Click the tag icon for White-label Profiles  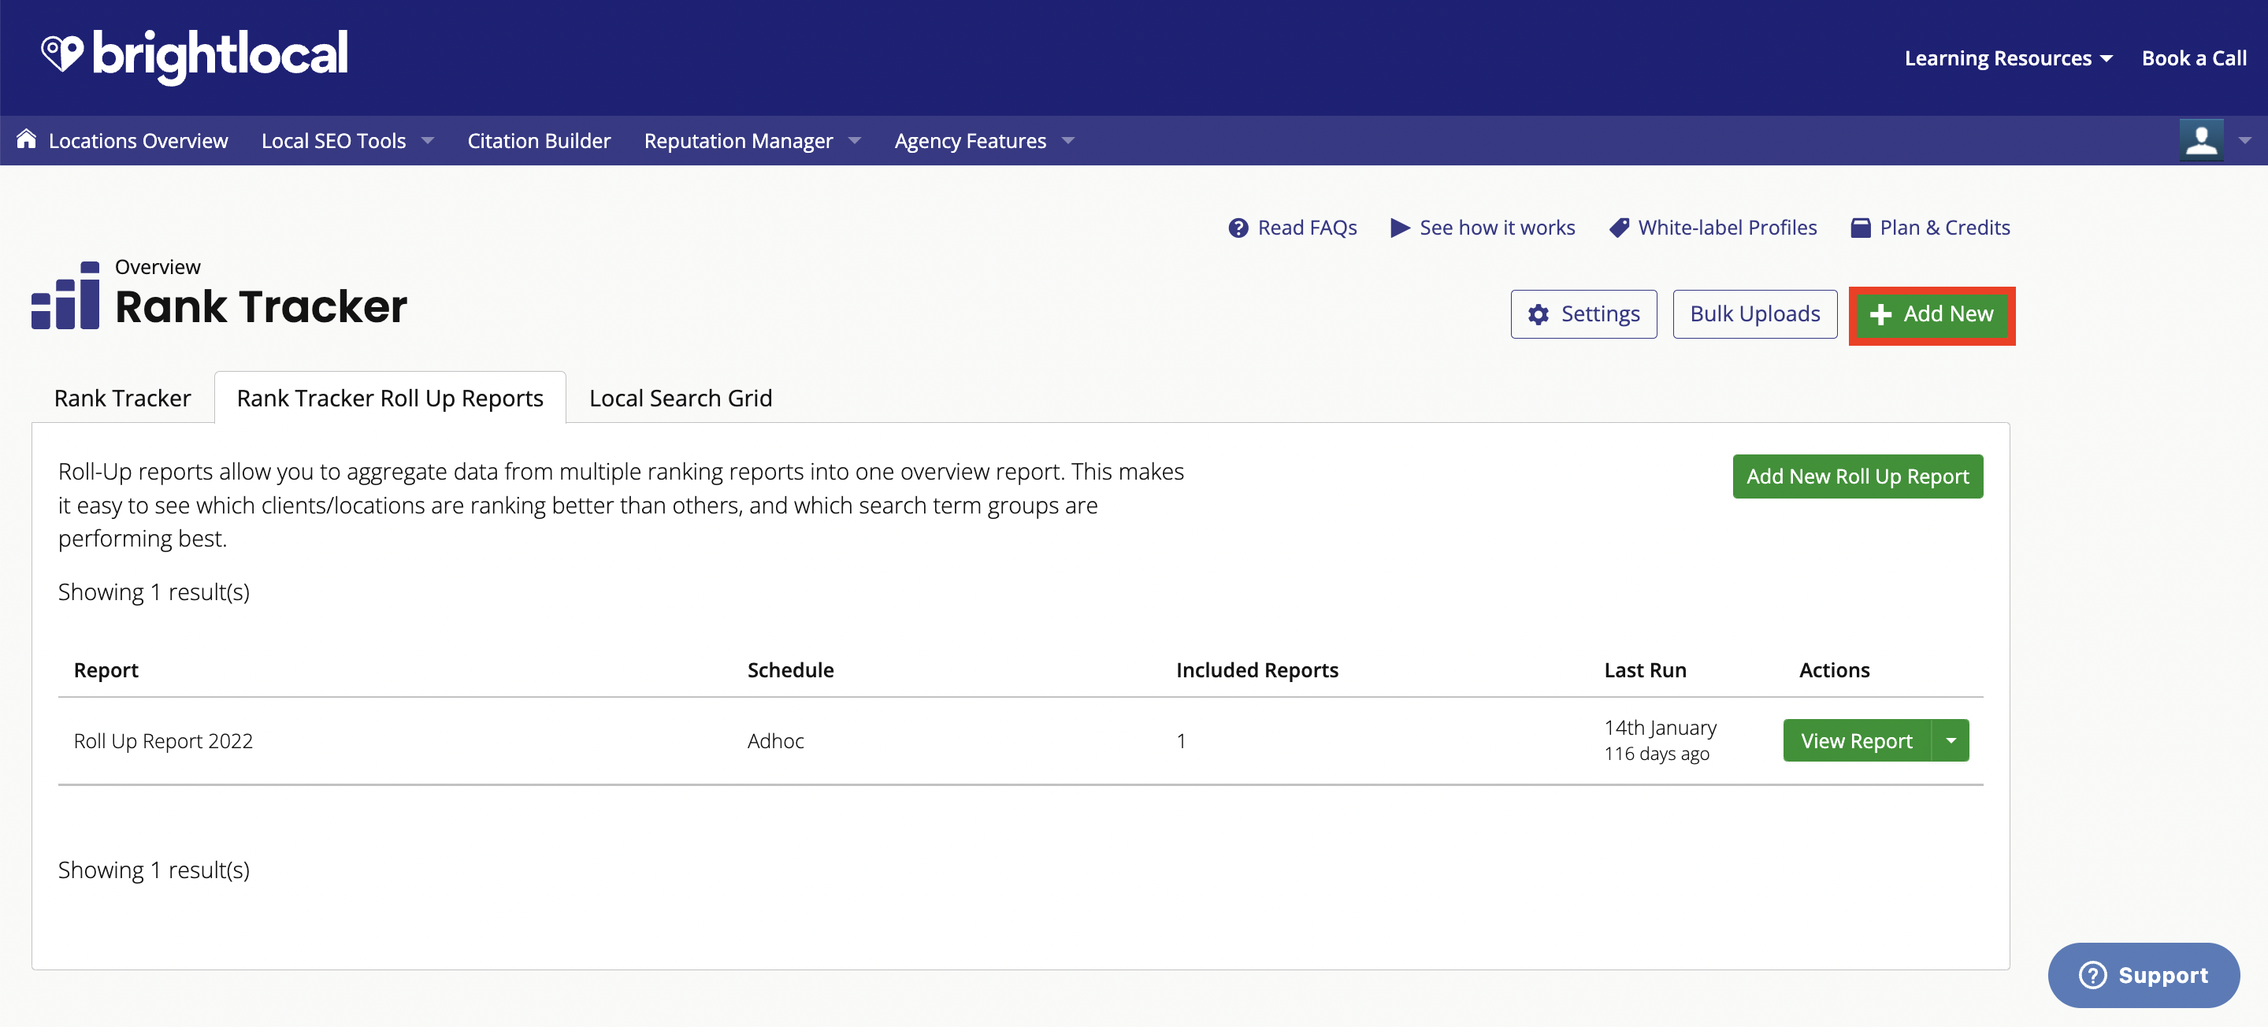click(1618, 228)
